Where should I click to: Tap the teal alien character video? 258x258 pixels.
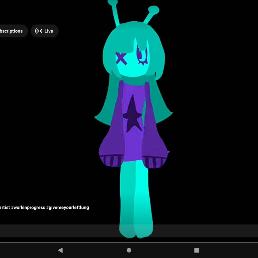(x=133, y=119)
